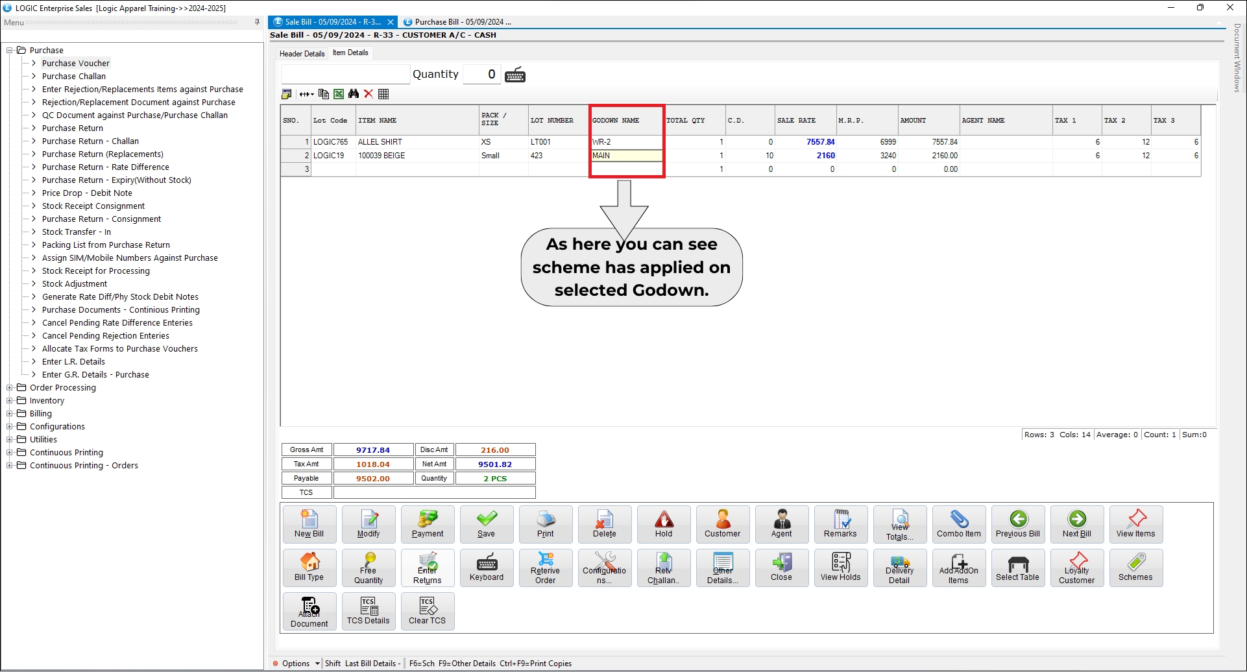Viewport: 1247px width, 672px height.
Task: Collapse the Purchase tree folder
Action: (10, 51)
